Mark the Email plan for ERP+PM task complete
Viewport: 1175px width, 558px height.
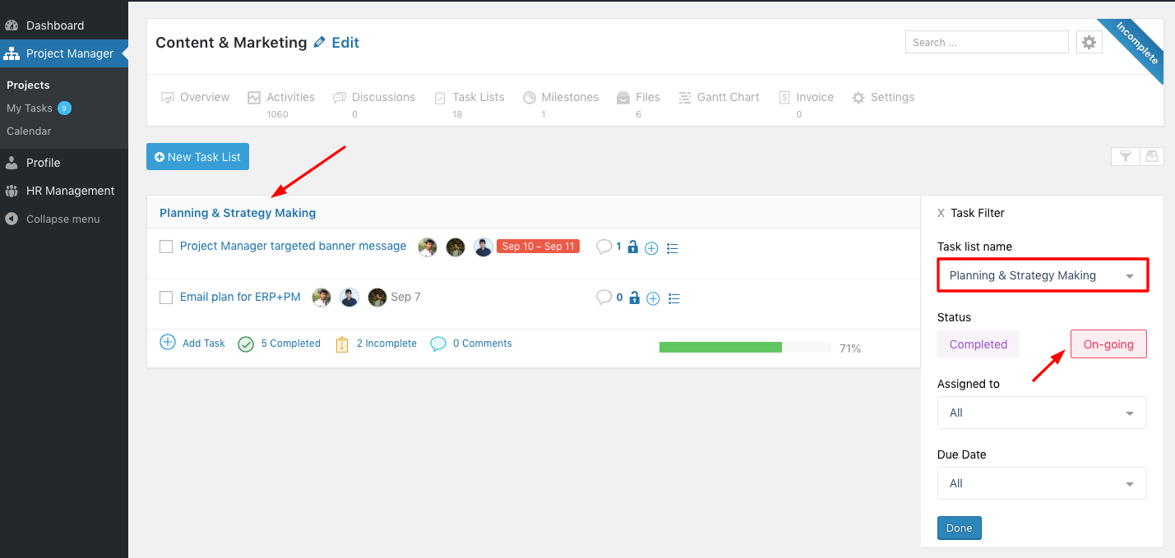click(x=165, y=297)
